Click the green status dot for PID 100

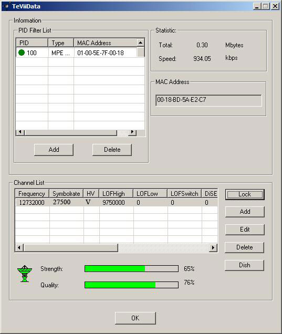22,53
